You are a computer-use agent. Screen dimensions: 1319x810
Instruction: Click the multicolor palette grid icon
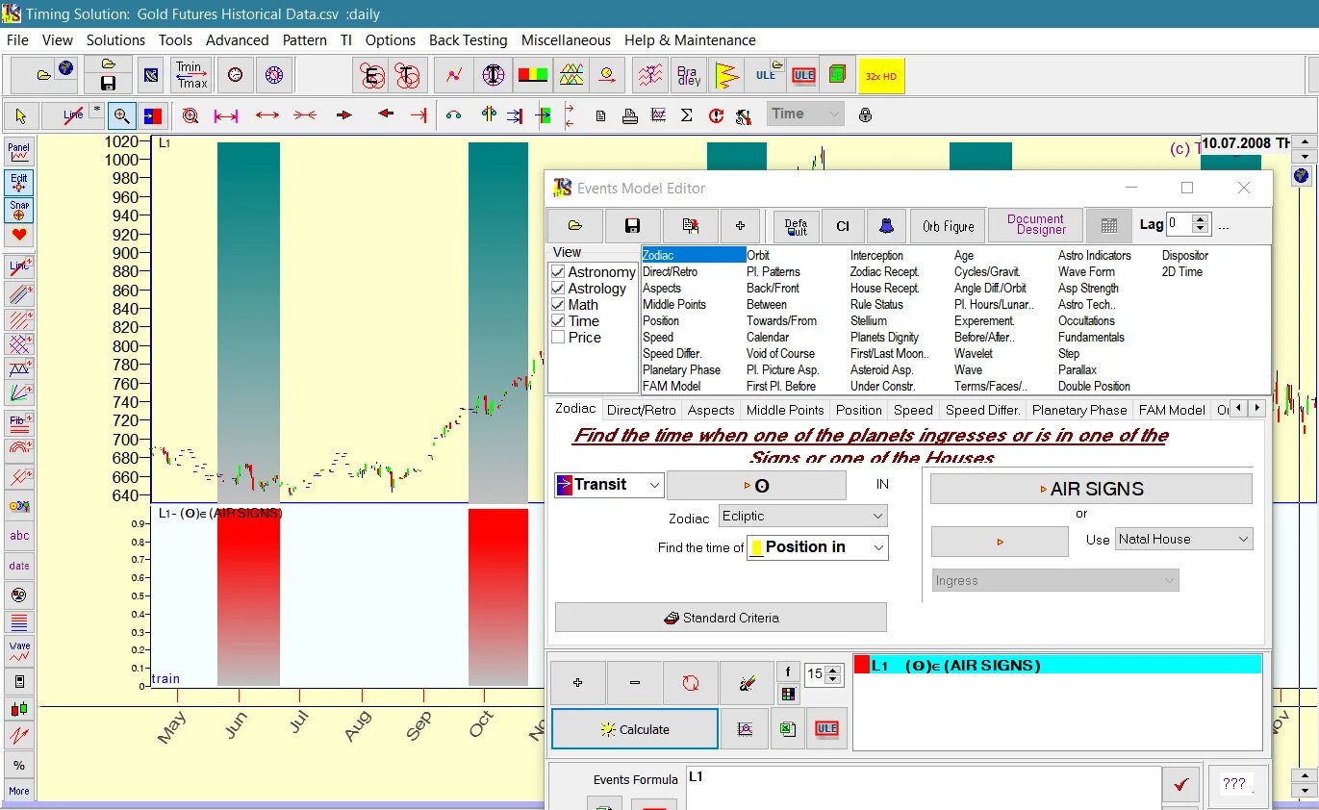[x=788, y=694]
